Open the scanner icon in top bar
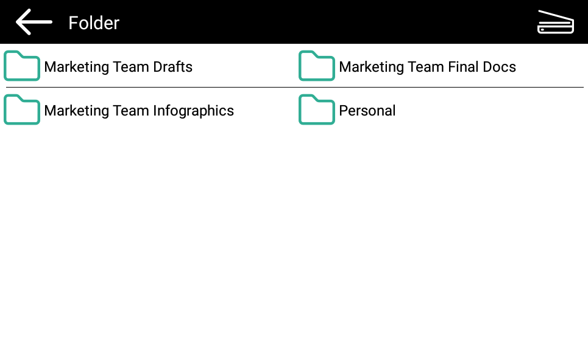This screenshot has width=588, height=363. click(x=555, y=22)
